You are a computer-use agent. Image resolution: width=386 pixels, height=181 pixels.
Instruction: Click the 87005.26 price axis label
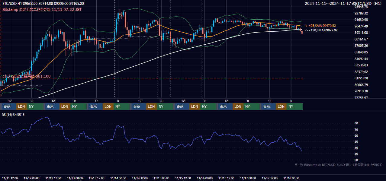click(361, 46)
